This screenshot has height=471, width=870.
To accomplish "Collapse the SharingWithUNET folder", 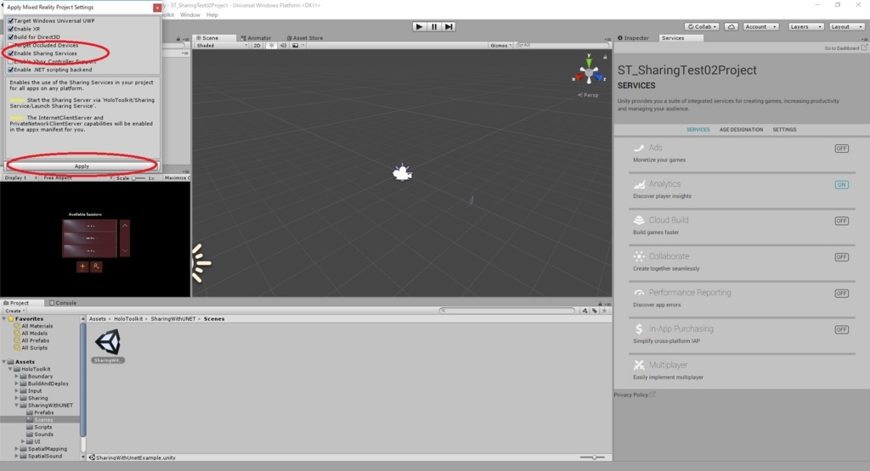I will pyautogui.click(x=17, y=405).
